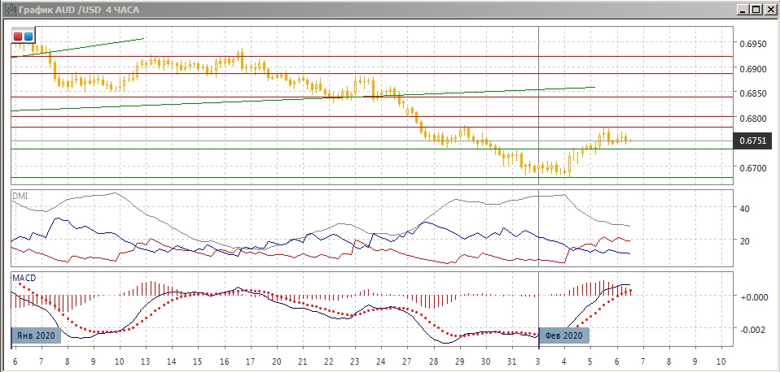Image resolution: width=780 pixels, height=372 pixels.
Task: Minimize the AUD/USD chart window
Action: (x=743, y=10)
